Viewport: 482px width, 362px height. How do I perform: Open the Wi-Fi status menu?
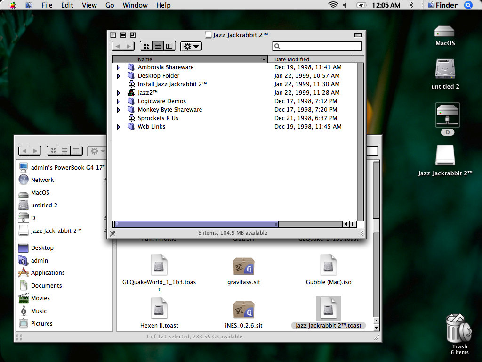pyautogui.click(x=333, y=5)
